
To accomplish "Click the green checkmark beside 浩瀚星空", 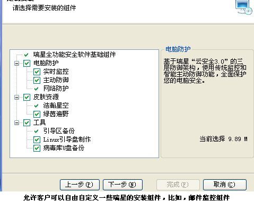I will 37,106.
